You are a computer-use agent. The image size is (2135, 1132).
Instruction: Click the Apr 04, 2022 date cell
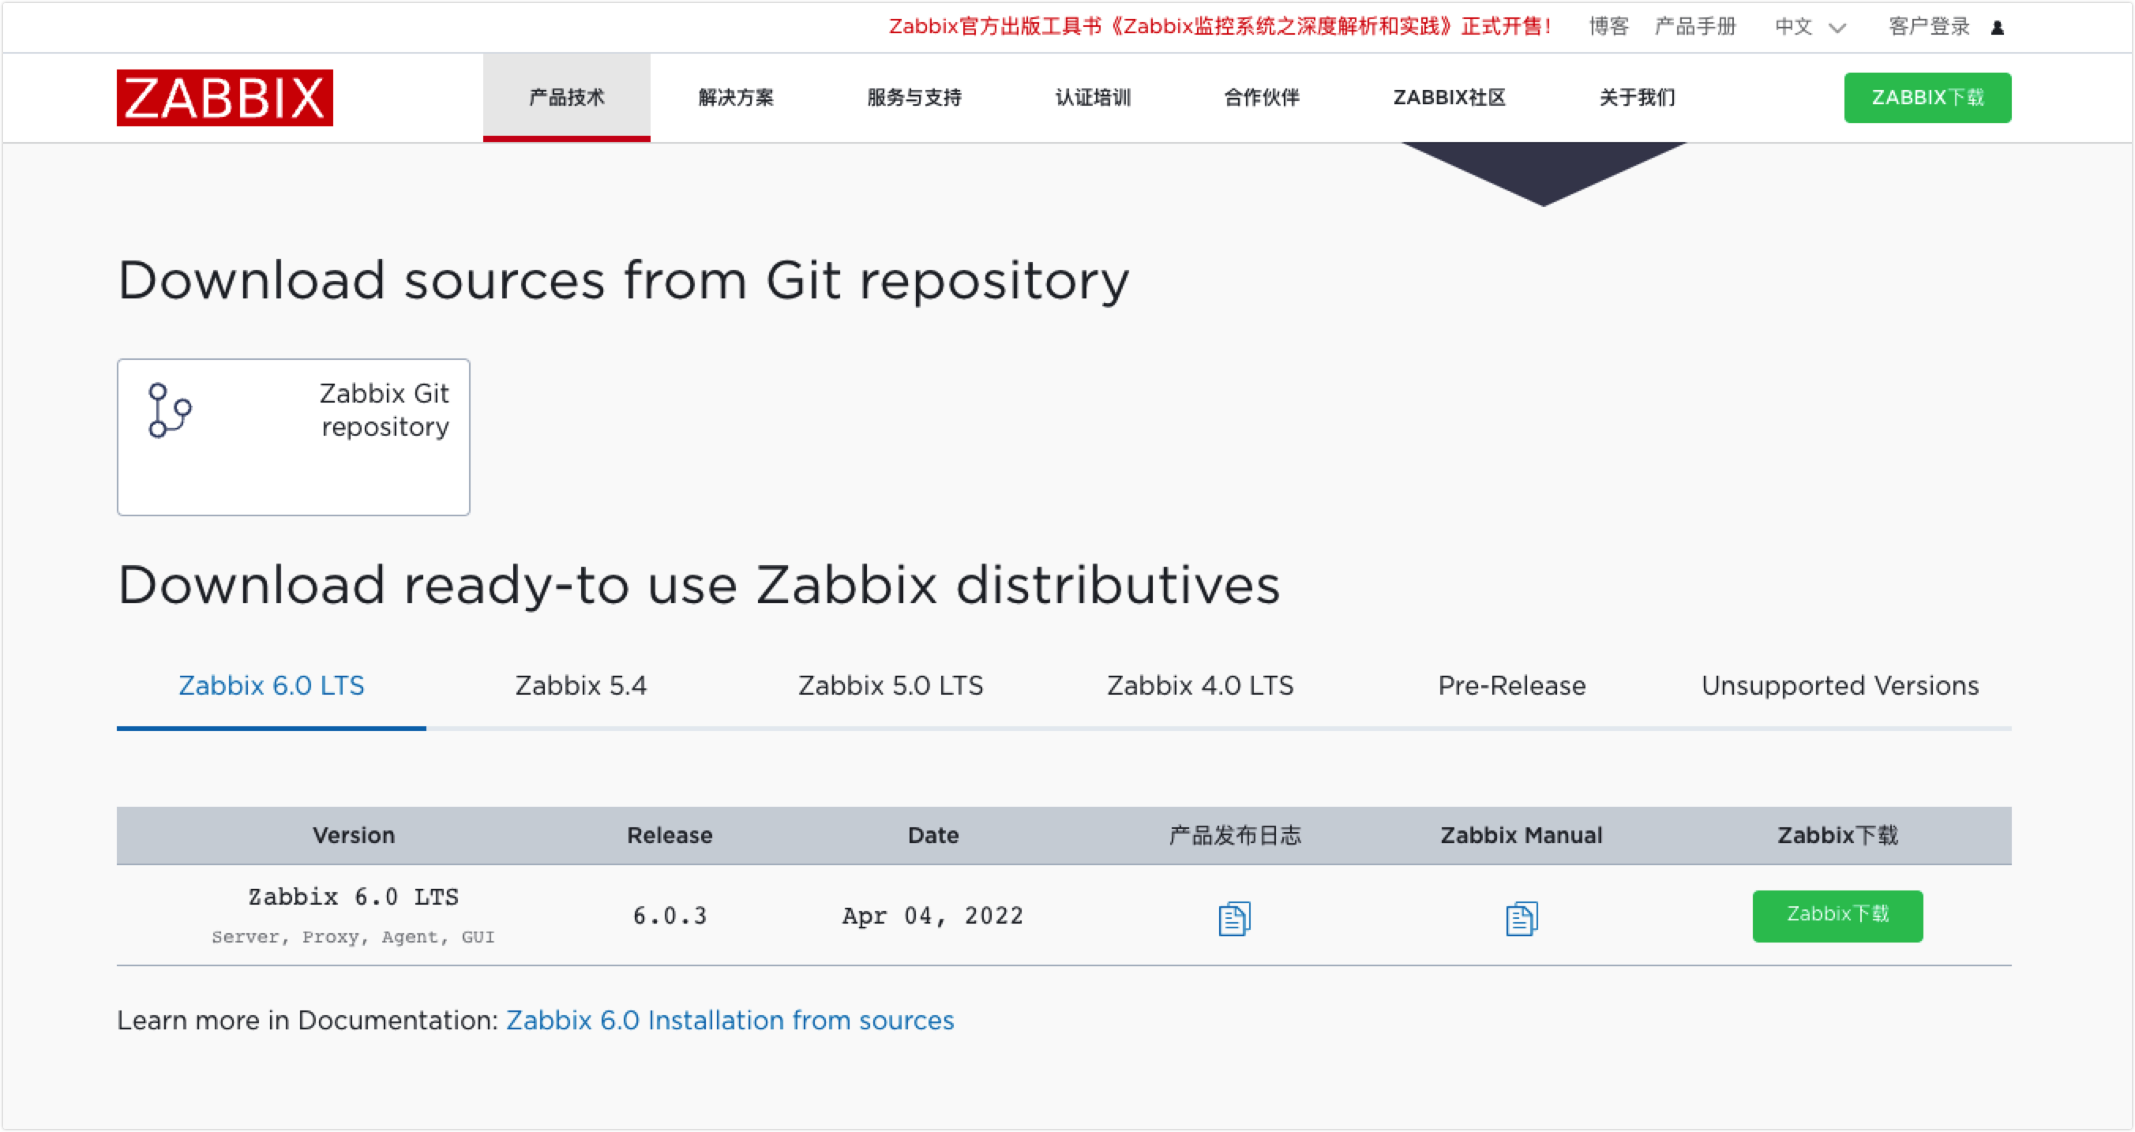pos(932,916)
